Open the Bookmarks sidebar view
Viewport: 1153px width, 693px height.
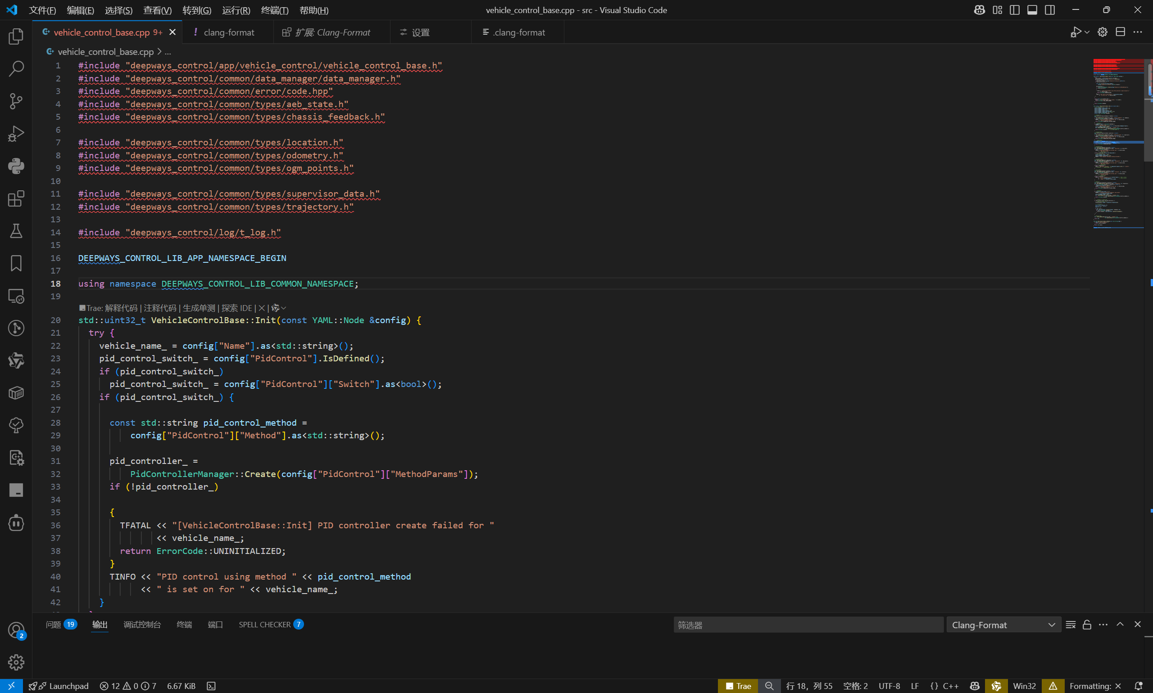point(16,263)
